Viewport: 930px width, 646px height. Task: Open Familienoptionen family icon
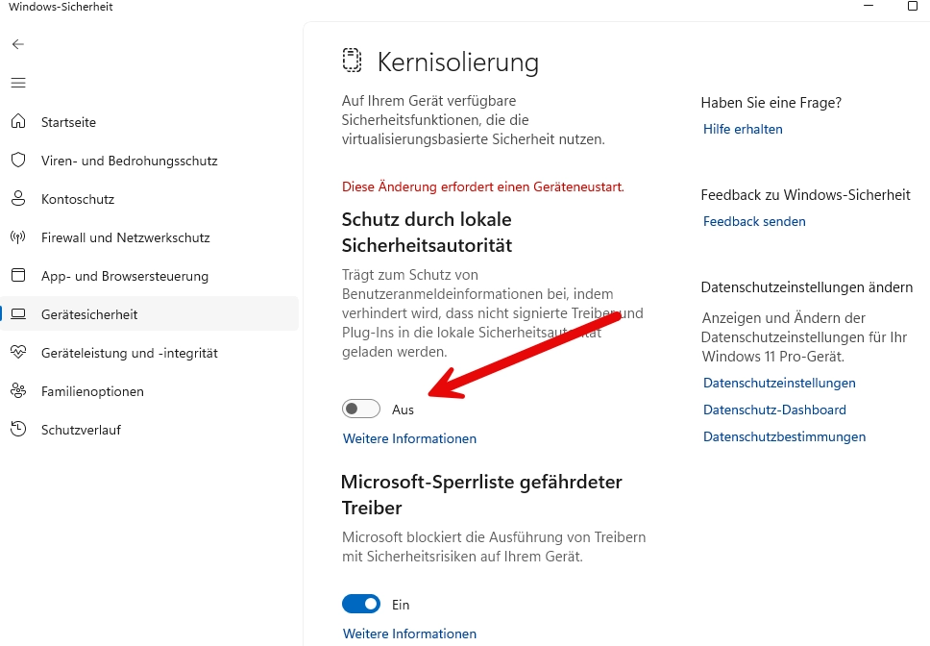click(x=17, y=391)
